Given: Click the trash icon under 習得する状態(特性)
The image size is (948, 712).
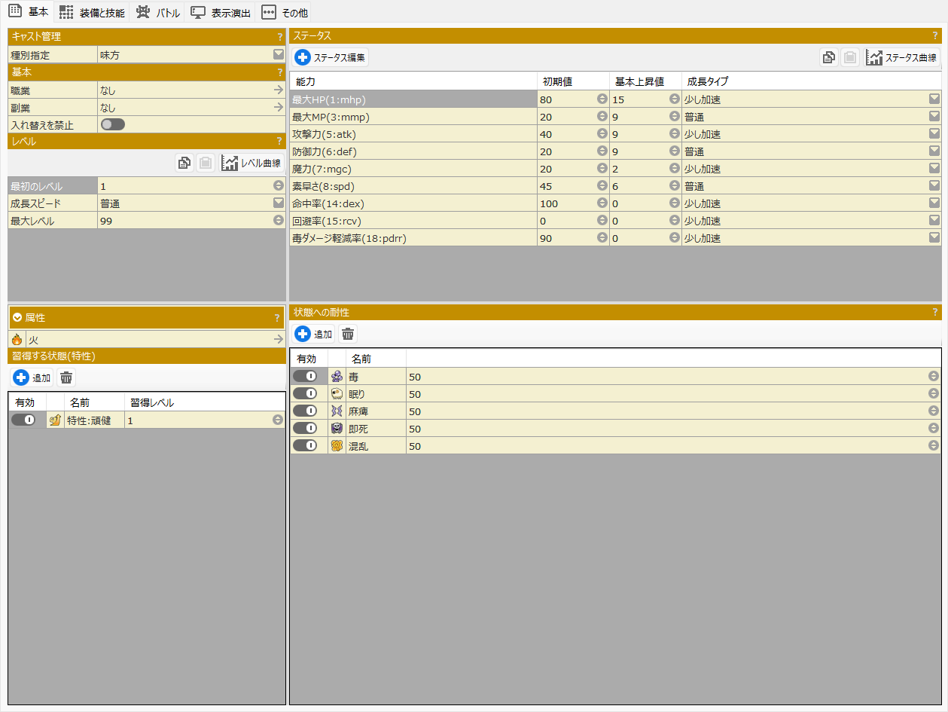Looking at the screenshot, I should pyautogui.click(x=66, y=378).
